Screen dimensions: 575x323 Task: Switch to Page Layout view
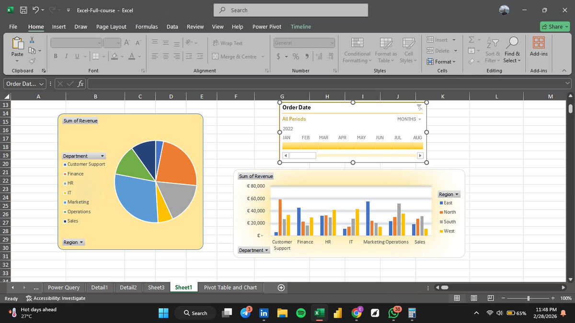pyautogui.click(x=474, y=298)
